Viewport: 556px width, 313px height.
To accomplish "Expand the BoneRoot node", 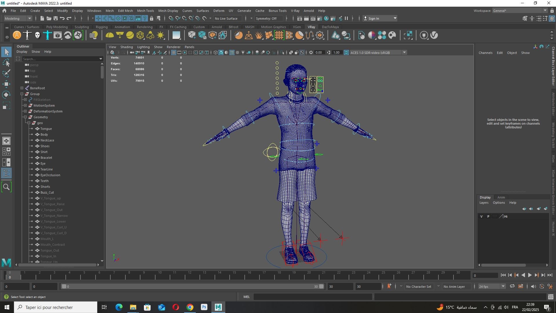I will tap(22, 88).
